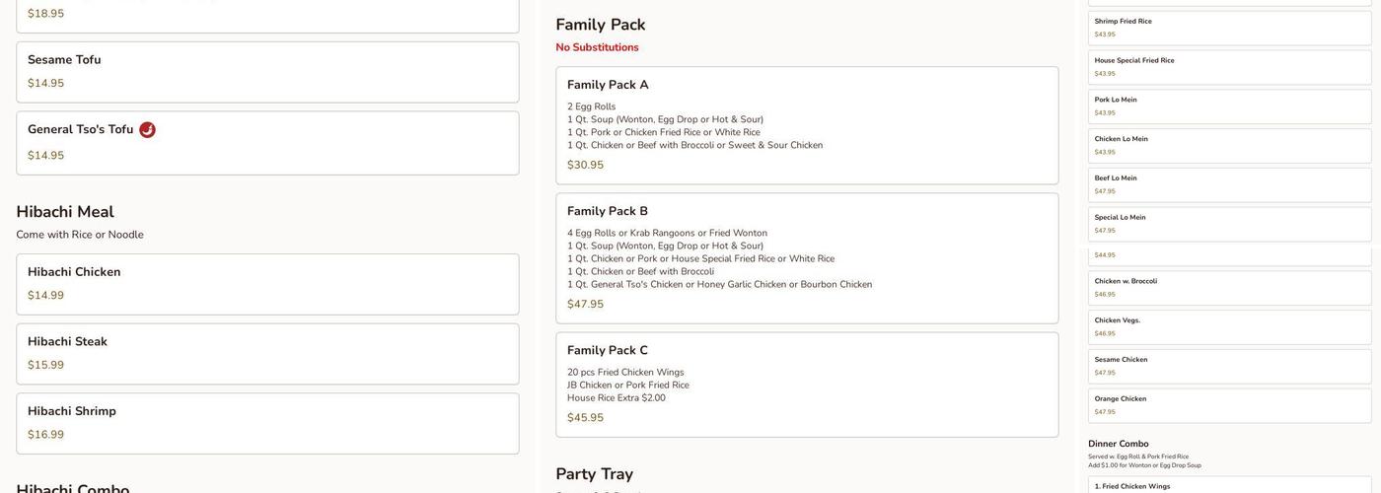Select House Special Fried Rice tray
Viewport: 1381px width, 493px height.
pyautogui.click(x=1229, y=67)
